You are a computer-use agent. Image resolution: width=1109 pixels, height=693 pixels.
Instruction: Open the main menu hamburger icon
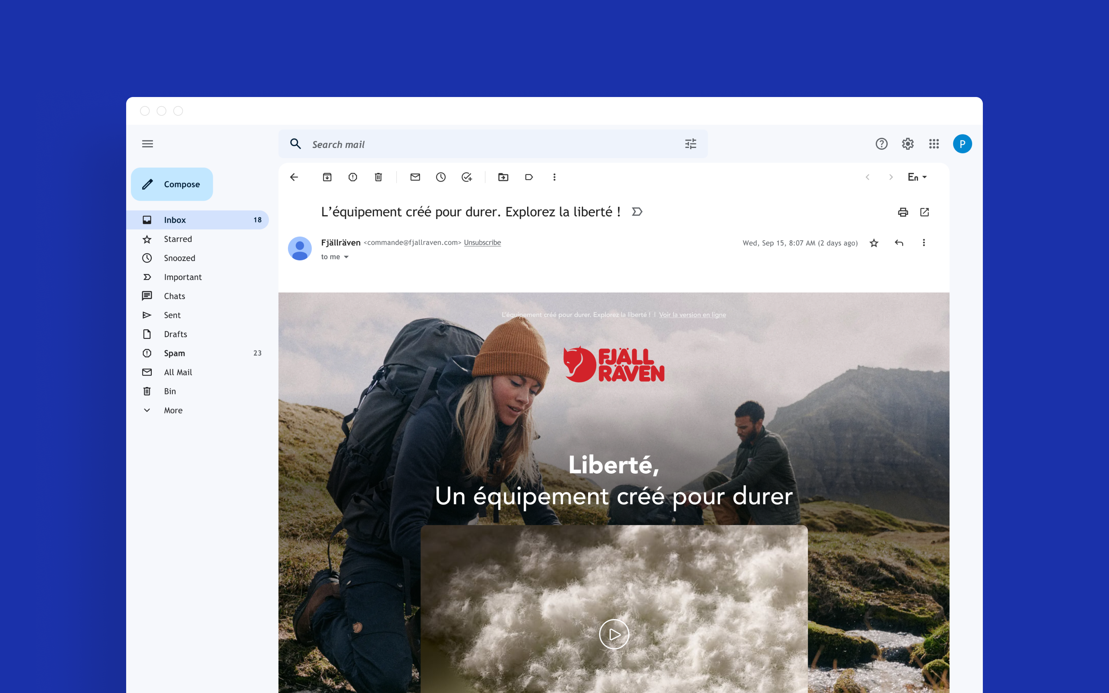coord(147,144)
